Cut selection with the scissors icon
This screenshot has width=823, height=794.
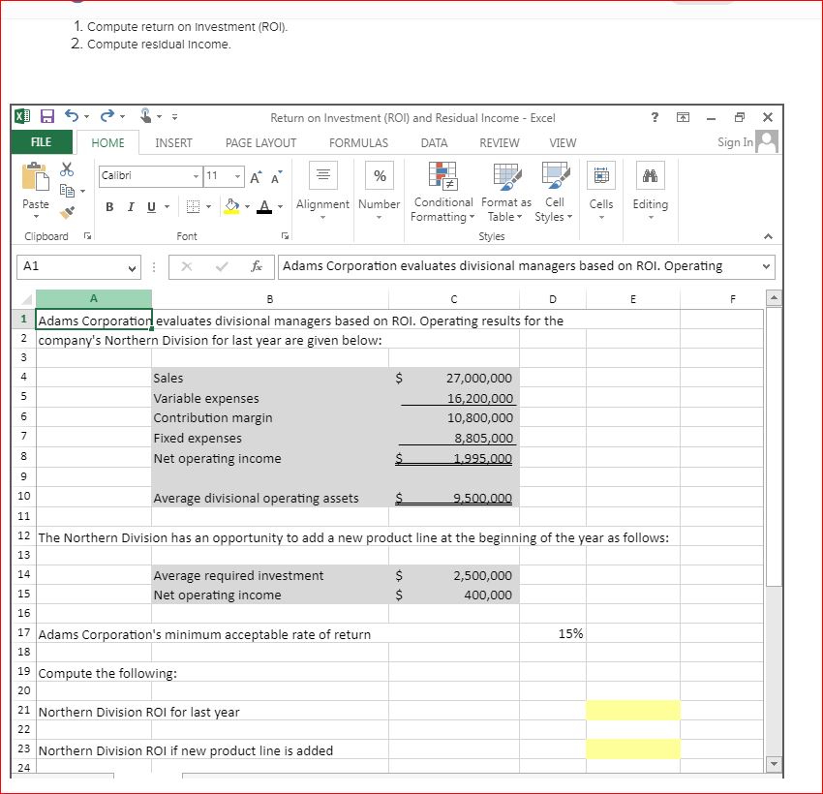67,169
